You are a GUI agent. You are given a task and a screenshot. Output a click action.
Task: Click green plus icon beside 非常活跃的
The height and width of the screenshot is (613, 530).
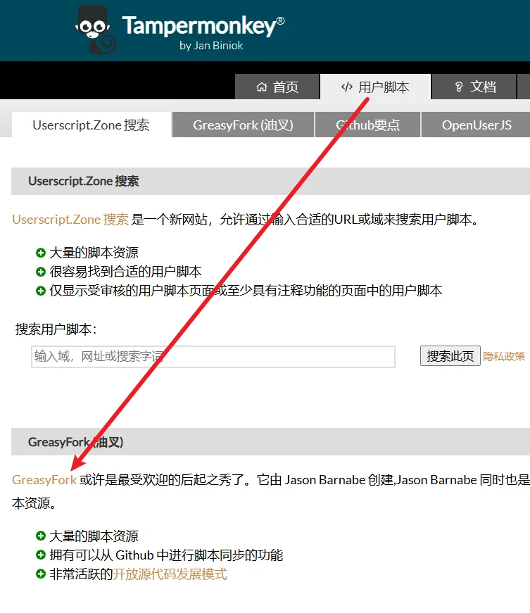[41, 574]
